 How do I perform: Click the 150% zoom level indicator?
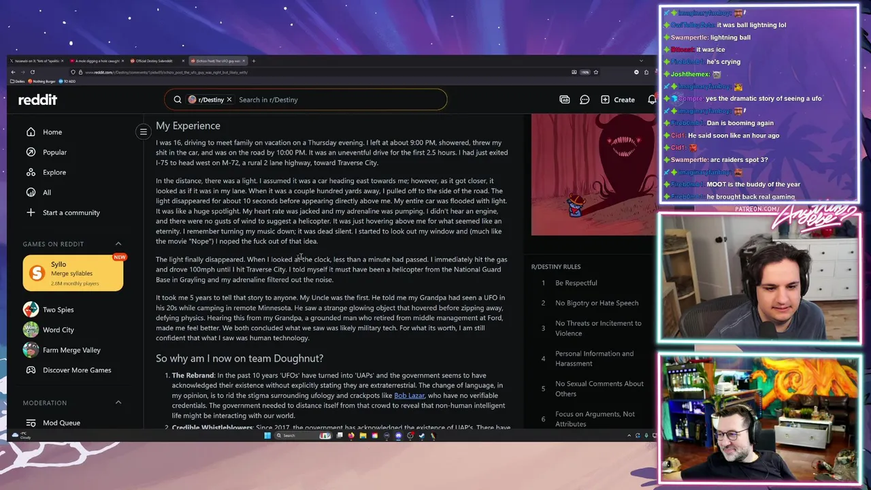click(x=585, y=72)
